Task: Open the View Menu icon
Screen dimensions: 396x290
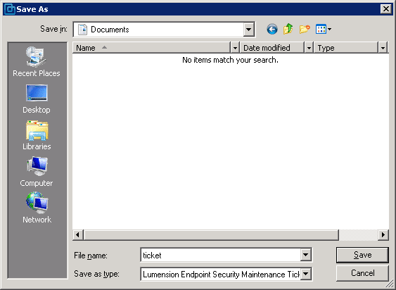Action: point(324,30)
